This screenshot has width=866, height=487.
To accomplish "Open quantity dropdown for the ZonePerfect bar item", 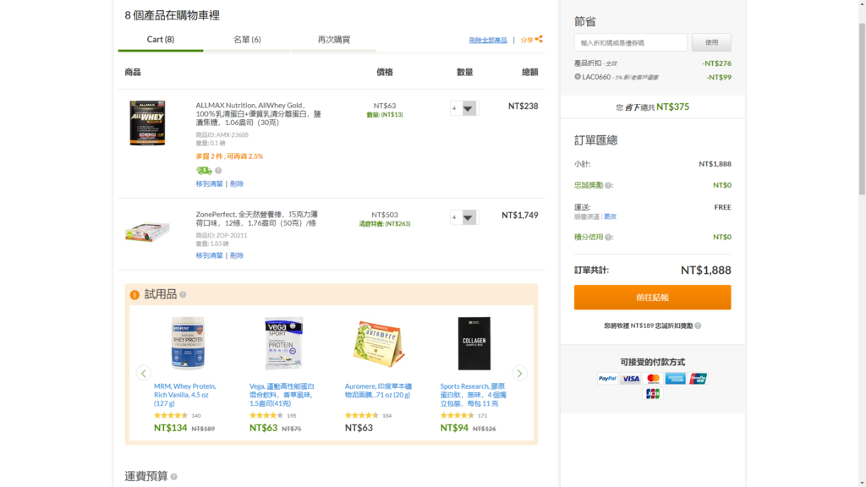I will pos(468,217).
